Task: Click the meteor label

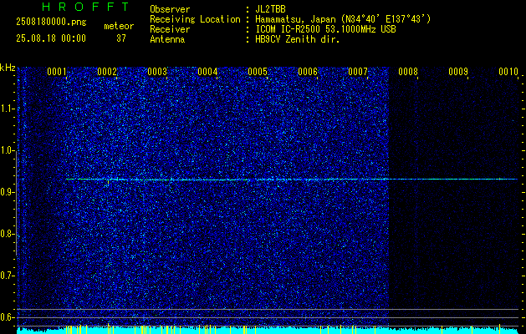Action: click(x=119, y=26)
